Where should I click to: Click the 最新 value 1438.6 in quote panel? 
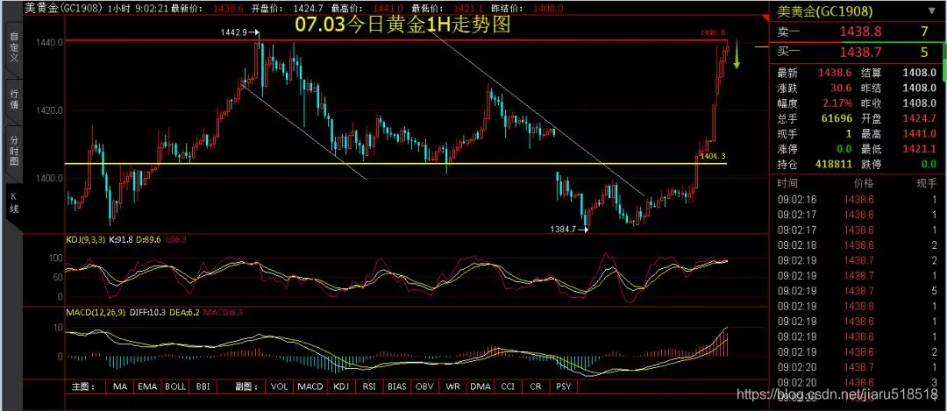[x=833, y=73]
